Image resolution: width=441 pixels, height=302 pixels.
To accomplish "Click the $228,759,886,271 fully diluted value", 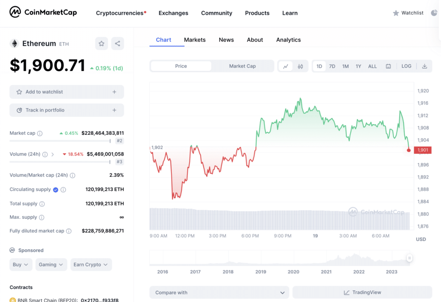I will tap(102, 231).
